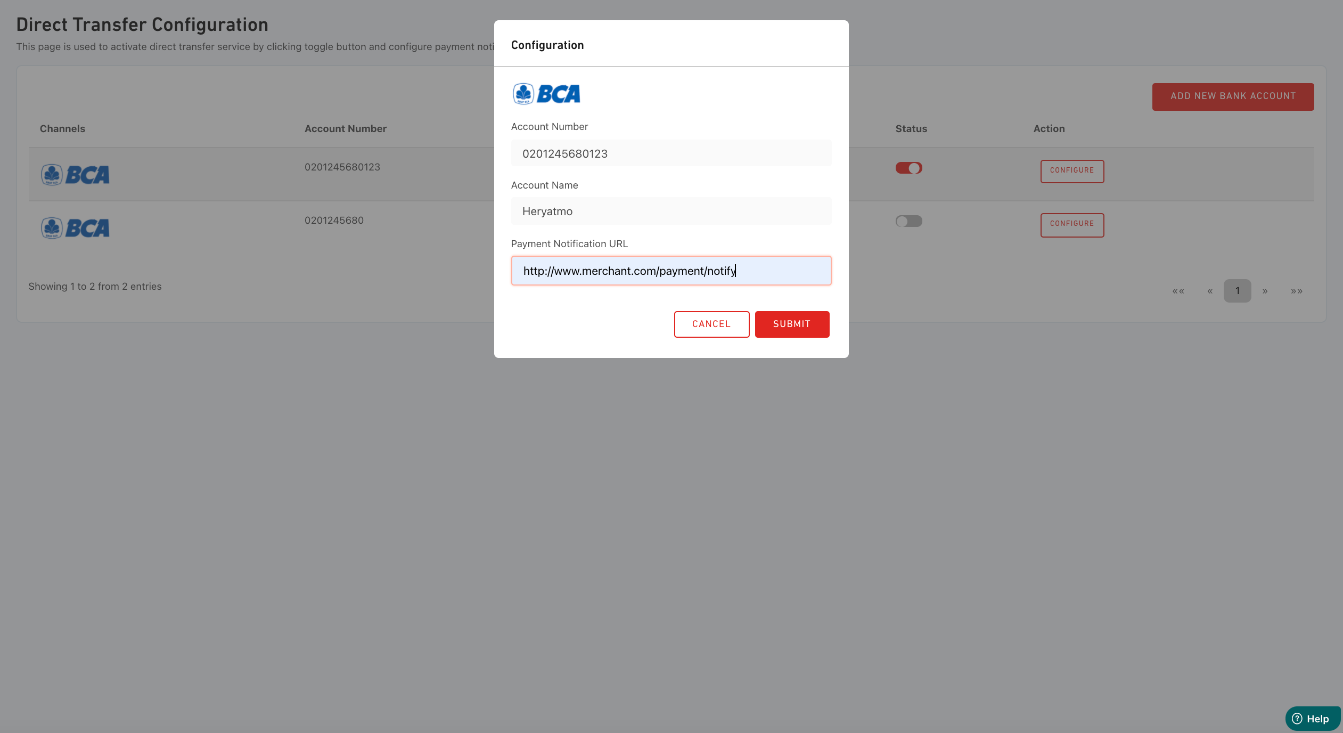This screenshot has height=733, width=1343.
Task: Click the Account Number column header
Action: (x=345, y=128)
